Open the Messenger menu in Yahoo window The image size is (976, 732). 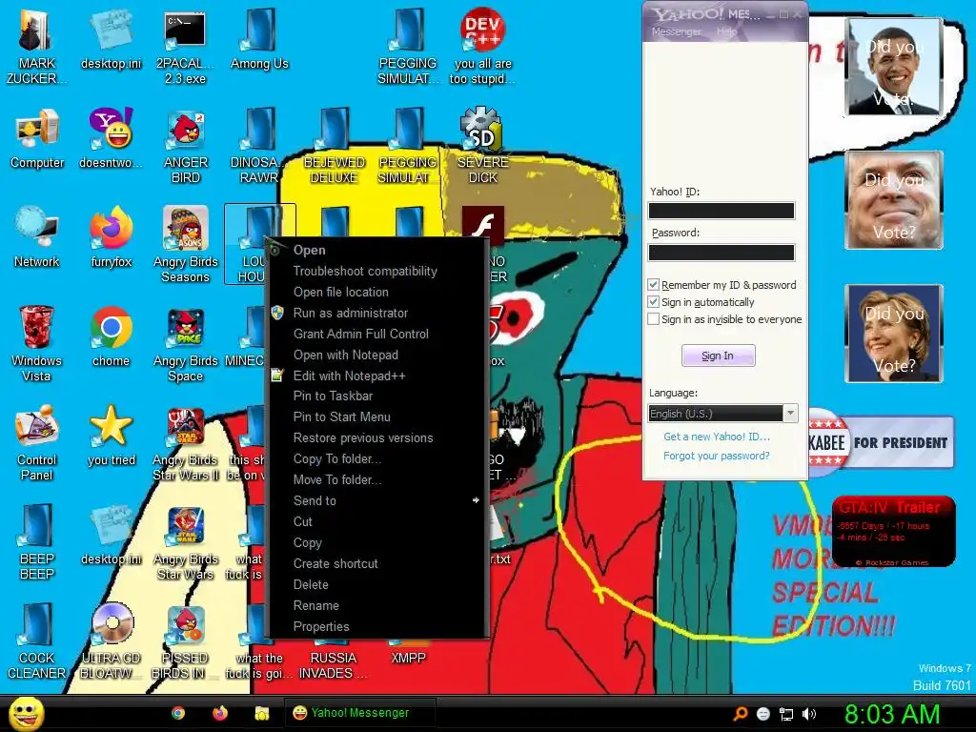click(676, 31)
